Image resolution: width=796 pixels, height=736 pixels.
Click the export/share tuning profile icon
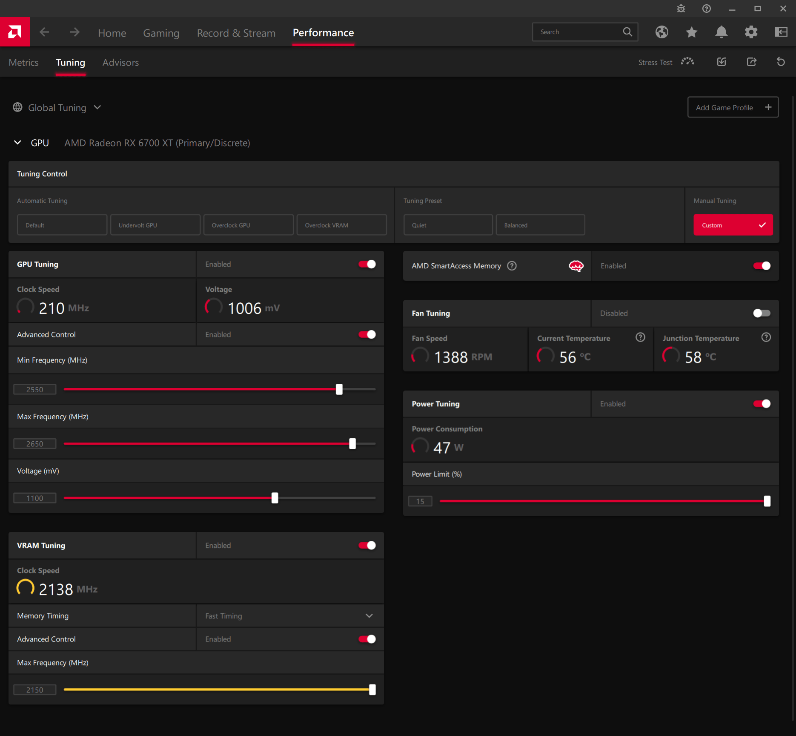751,62
